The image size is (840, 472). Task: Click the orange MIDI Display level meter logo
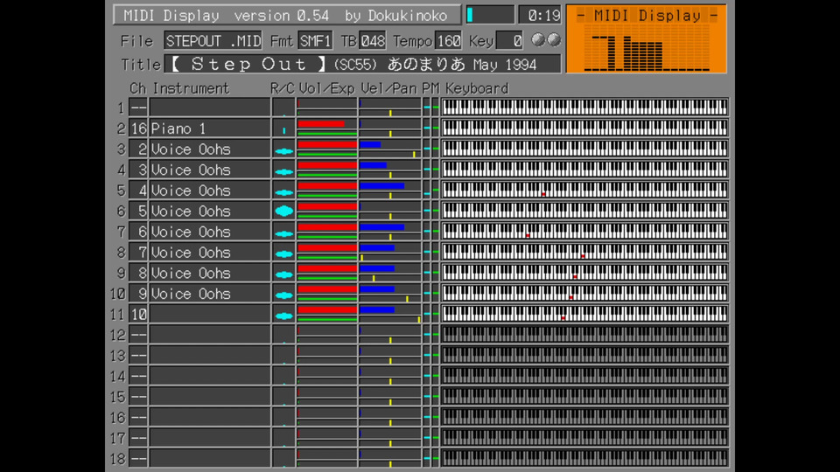click(646, 39)
